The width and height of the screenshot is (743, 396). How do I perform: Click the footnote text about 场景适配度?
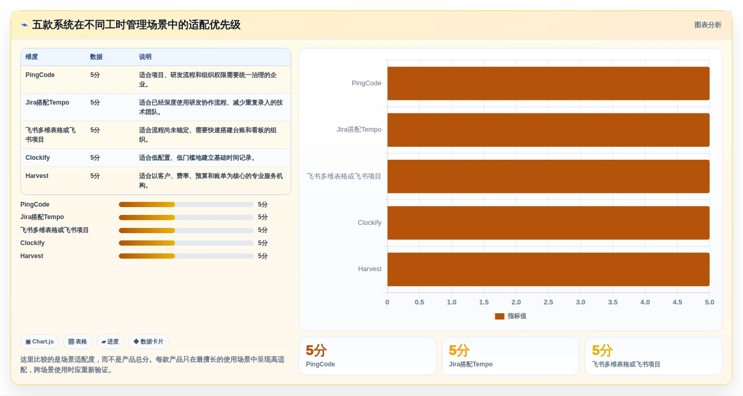153,365
